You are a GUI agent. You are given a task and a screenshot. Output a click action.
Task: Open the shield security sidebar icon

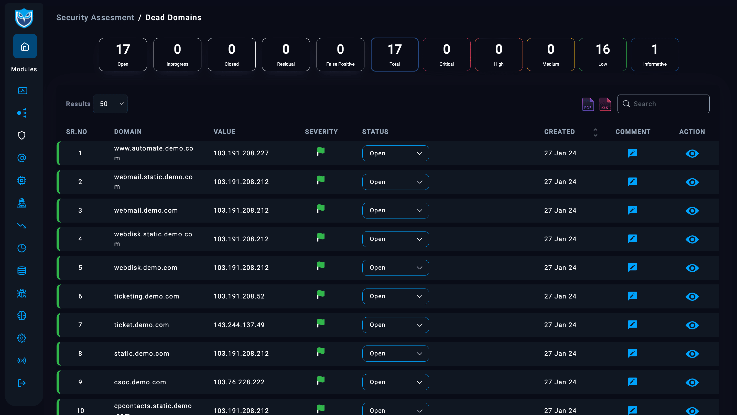point(22,135)
